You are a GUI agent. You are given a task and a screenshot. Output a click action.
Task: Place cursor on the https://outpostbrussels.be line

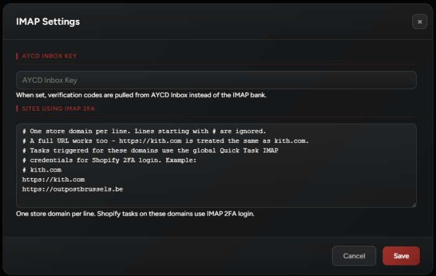(x=73, y=189)
